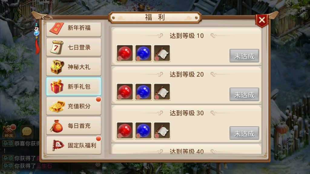Open the 充值积分 gold chest tab
This screenshot has height=174, width=310.
click(74, 106)
